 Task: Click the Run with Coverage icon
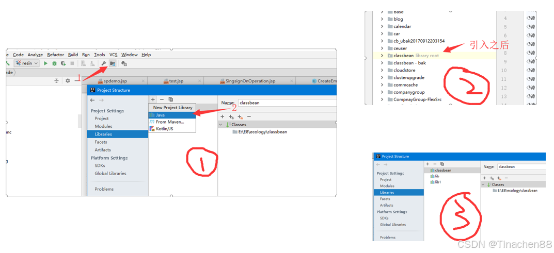(63, 63)
